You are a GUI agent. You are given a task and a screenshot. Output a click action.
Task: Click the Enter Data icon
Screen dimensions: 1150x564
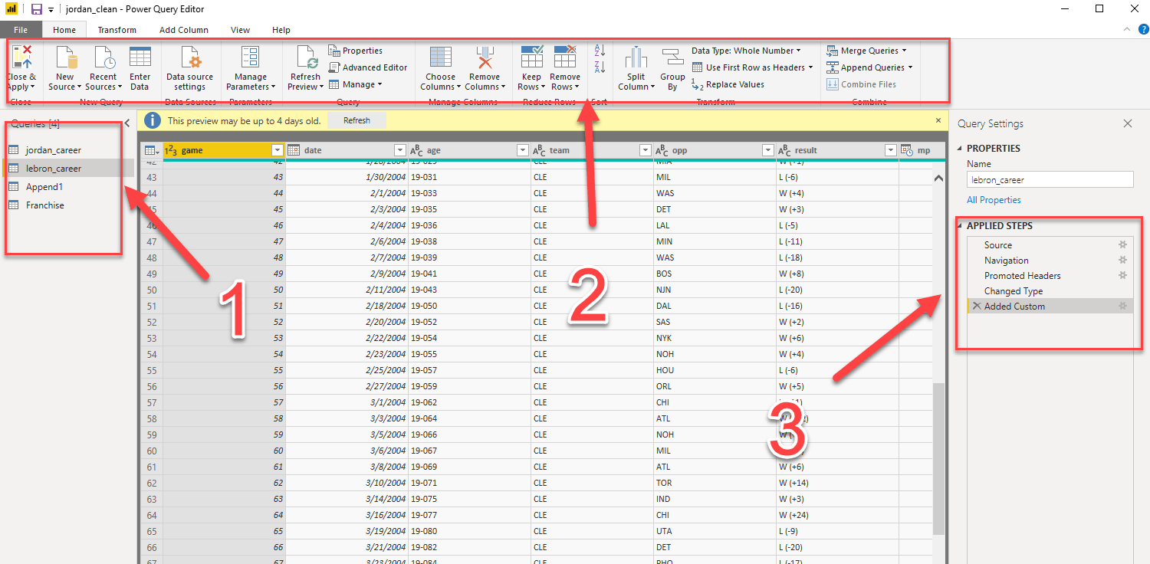coord(140,58)
